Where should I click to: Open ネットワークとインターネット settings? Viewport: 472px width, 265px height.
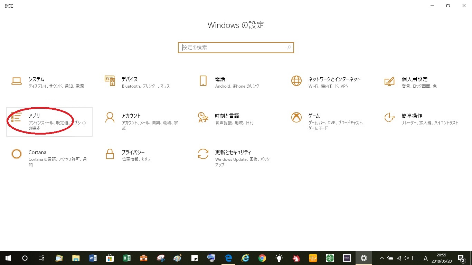(x=329, y=82)
